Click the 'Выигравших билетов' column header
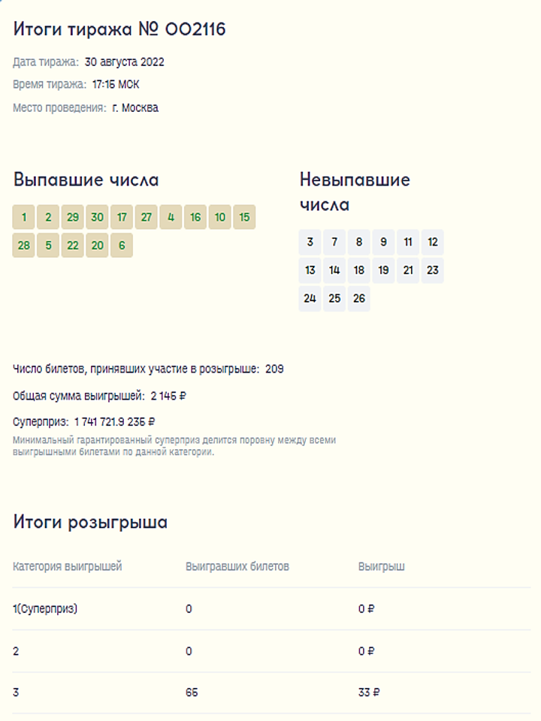541x721 pixels. pyautogui.click(x=237, y=566)
